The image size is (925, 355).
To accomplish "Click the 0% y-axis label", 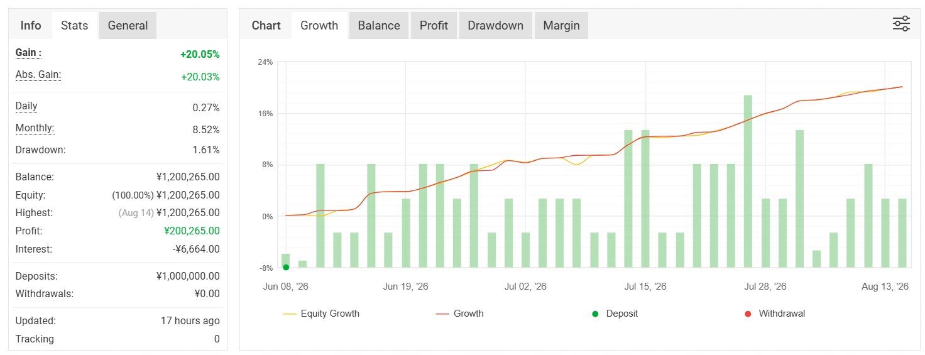I will point(267,217).
